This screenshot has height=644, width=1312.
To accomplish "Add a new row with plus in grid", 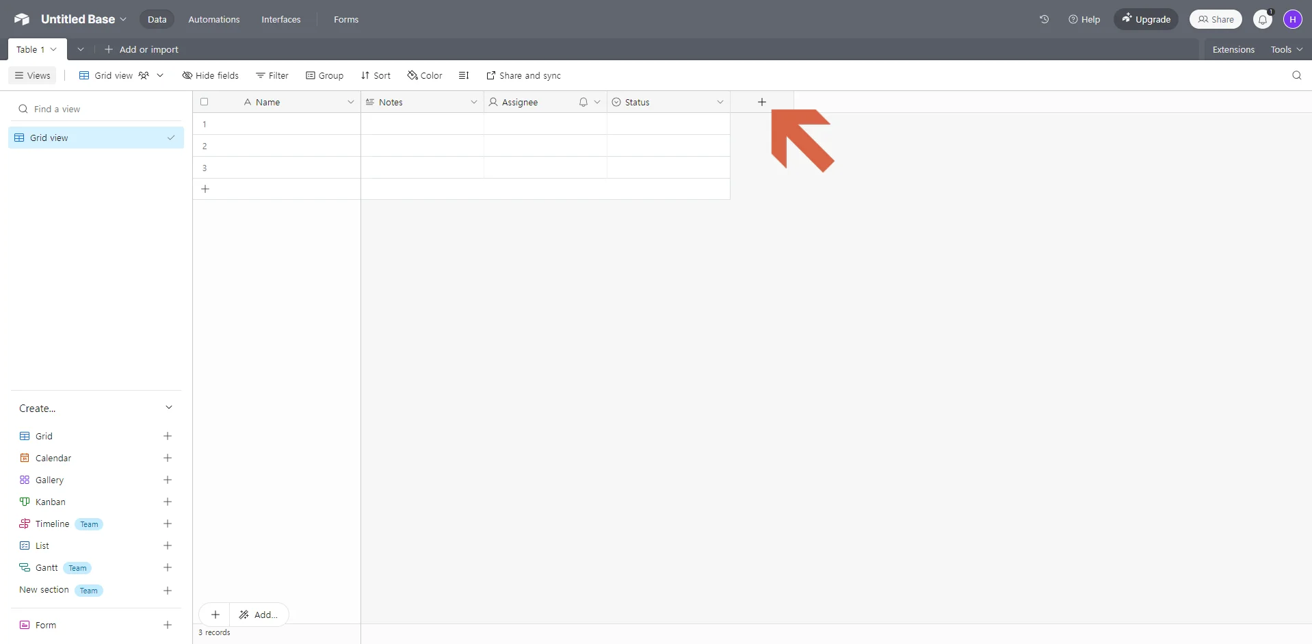I will coord(205,189).
